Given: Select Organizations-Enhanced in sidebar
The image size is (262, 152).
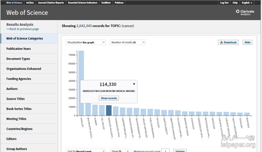Looking at the screenshot, I should click(29, 69).
